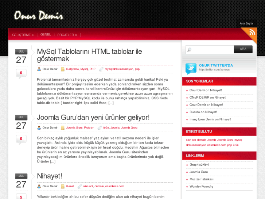Click author icon under MySql Tabloları post
The image size is (265, 199).
coord(39,69)
